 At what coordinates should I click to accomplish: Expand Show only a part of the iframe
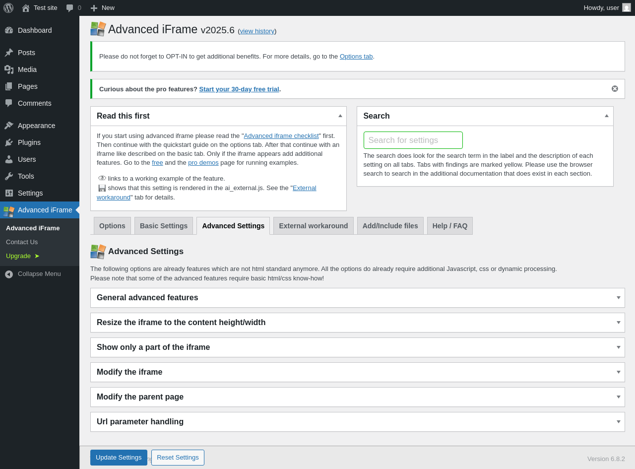click(357, 347)
